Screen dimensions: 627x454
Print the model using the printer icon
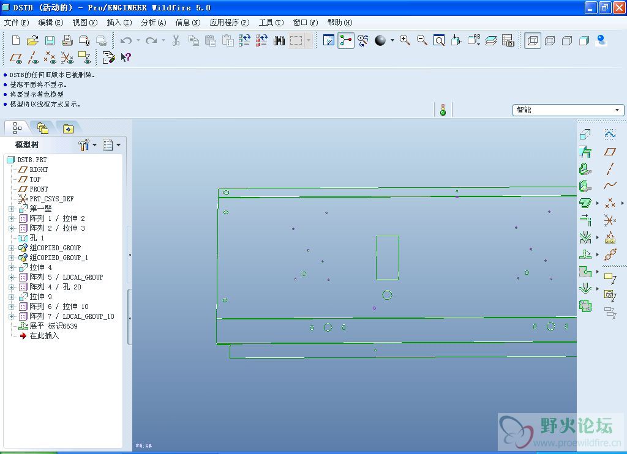(67, 40)
